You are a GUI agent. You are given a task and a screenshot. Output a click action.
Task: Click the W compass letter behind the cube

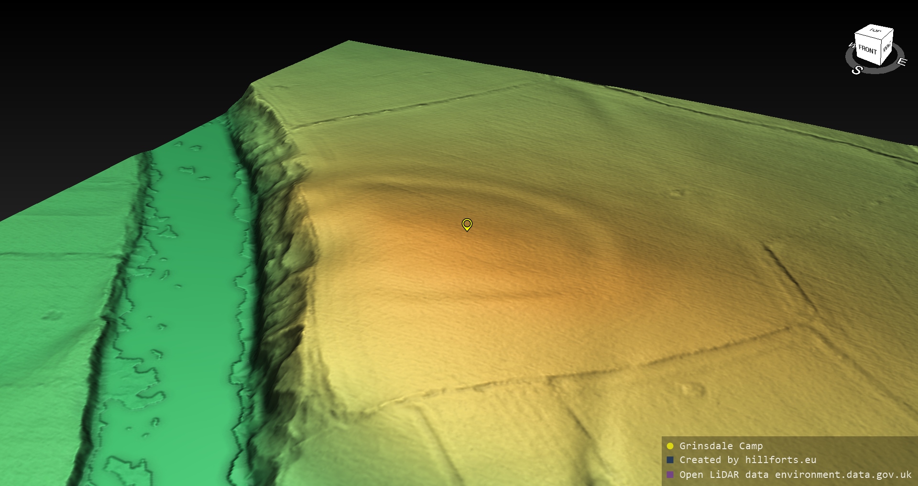(x=851, y=46)
